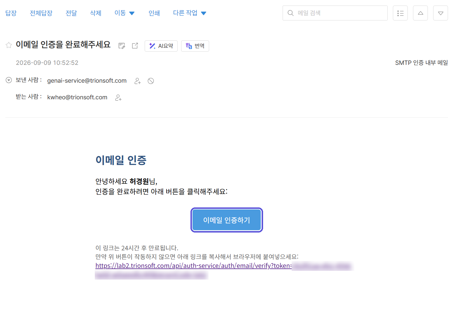
Task: Click 전체답장 to reply all
Action: [x=41, y=13]
